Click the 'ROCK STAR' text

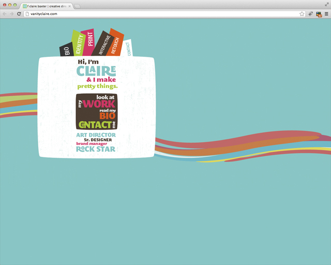tap(96, 149)
